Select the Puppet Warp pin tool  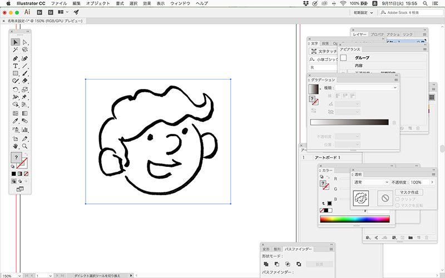coord(24,97)
